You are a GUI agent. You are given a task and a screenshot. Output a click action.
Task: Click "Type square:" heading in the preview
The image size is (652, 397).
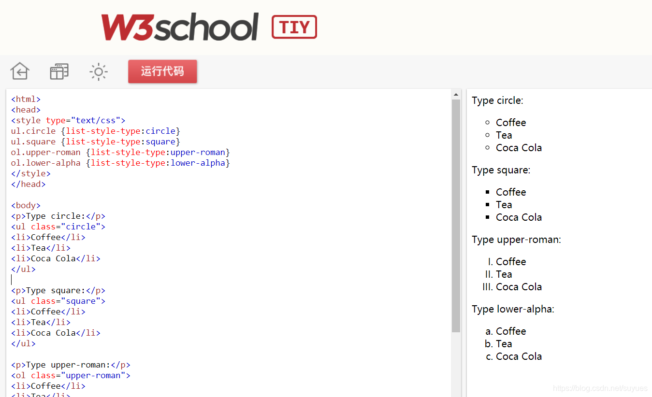[501, 170]
